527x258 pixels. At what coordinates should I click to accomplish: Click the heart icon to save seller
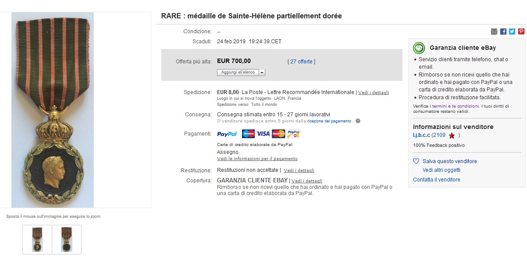coord(416,161)
